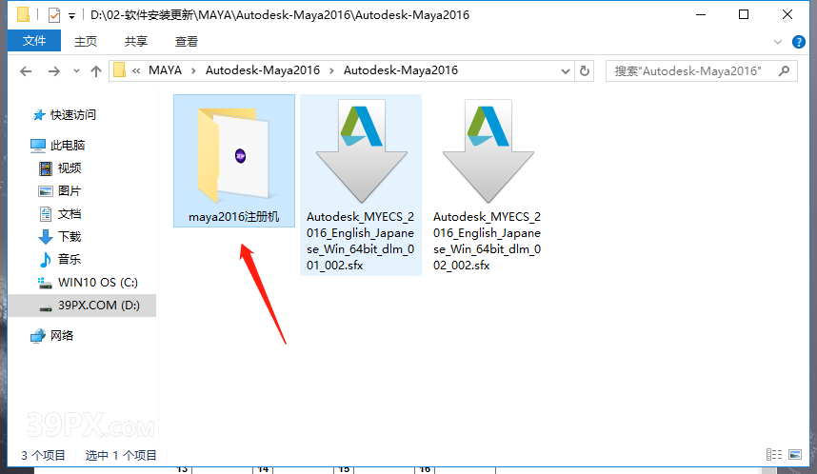Go back with the left arrow
This screenshot has height=474, width=817.
pyautogui.click(x=26, y=70)
